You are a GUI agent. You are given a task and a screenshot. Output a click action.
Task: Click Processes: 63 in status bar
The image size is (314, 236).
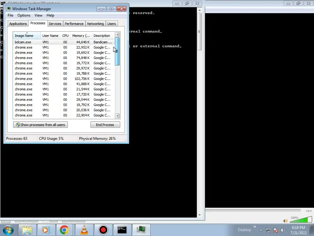[x=17, y=139]
